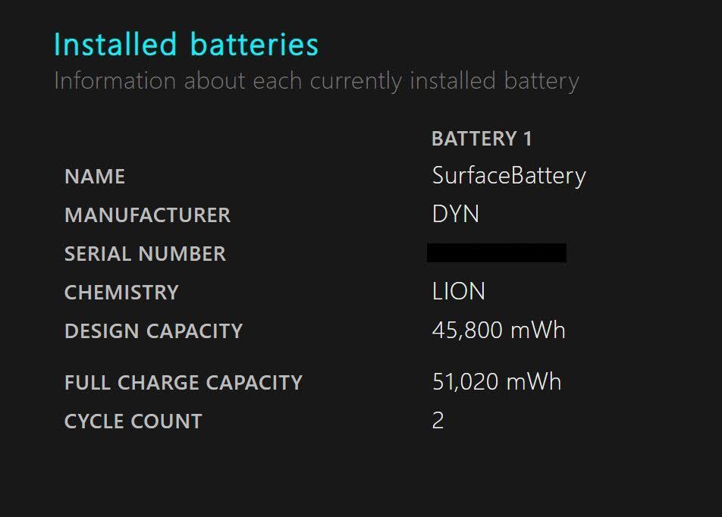Click the MANUFACTURER row label
This screenshot has width=722, height=517.
tap(147, 215)
